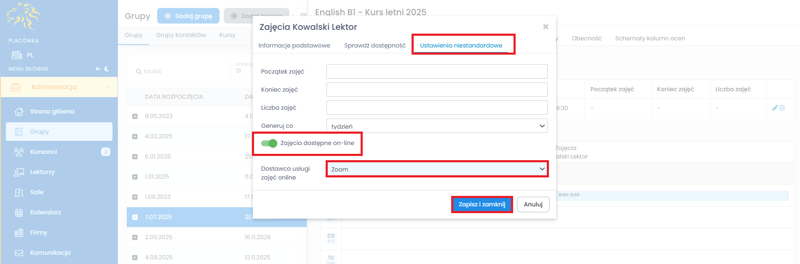Switch to the Sprawdź dostępność tab

pos(375,45)
